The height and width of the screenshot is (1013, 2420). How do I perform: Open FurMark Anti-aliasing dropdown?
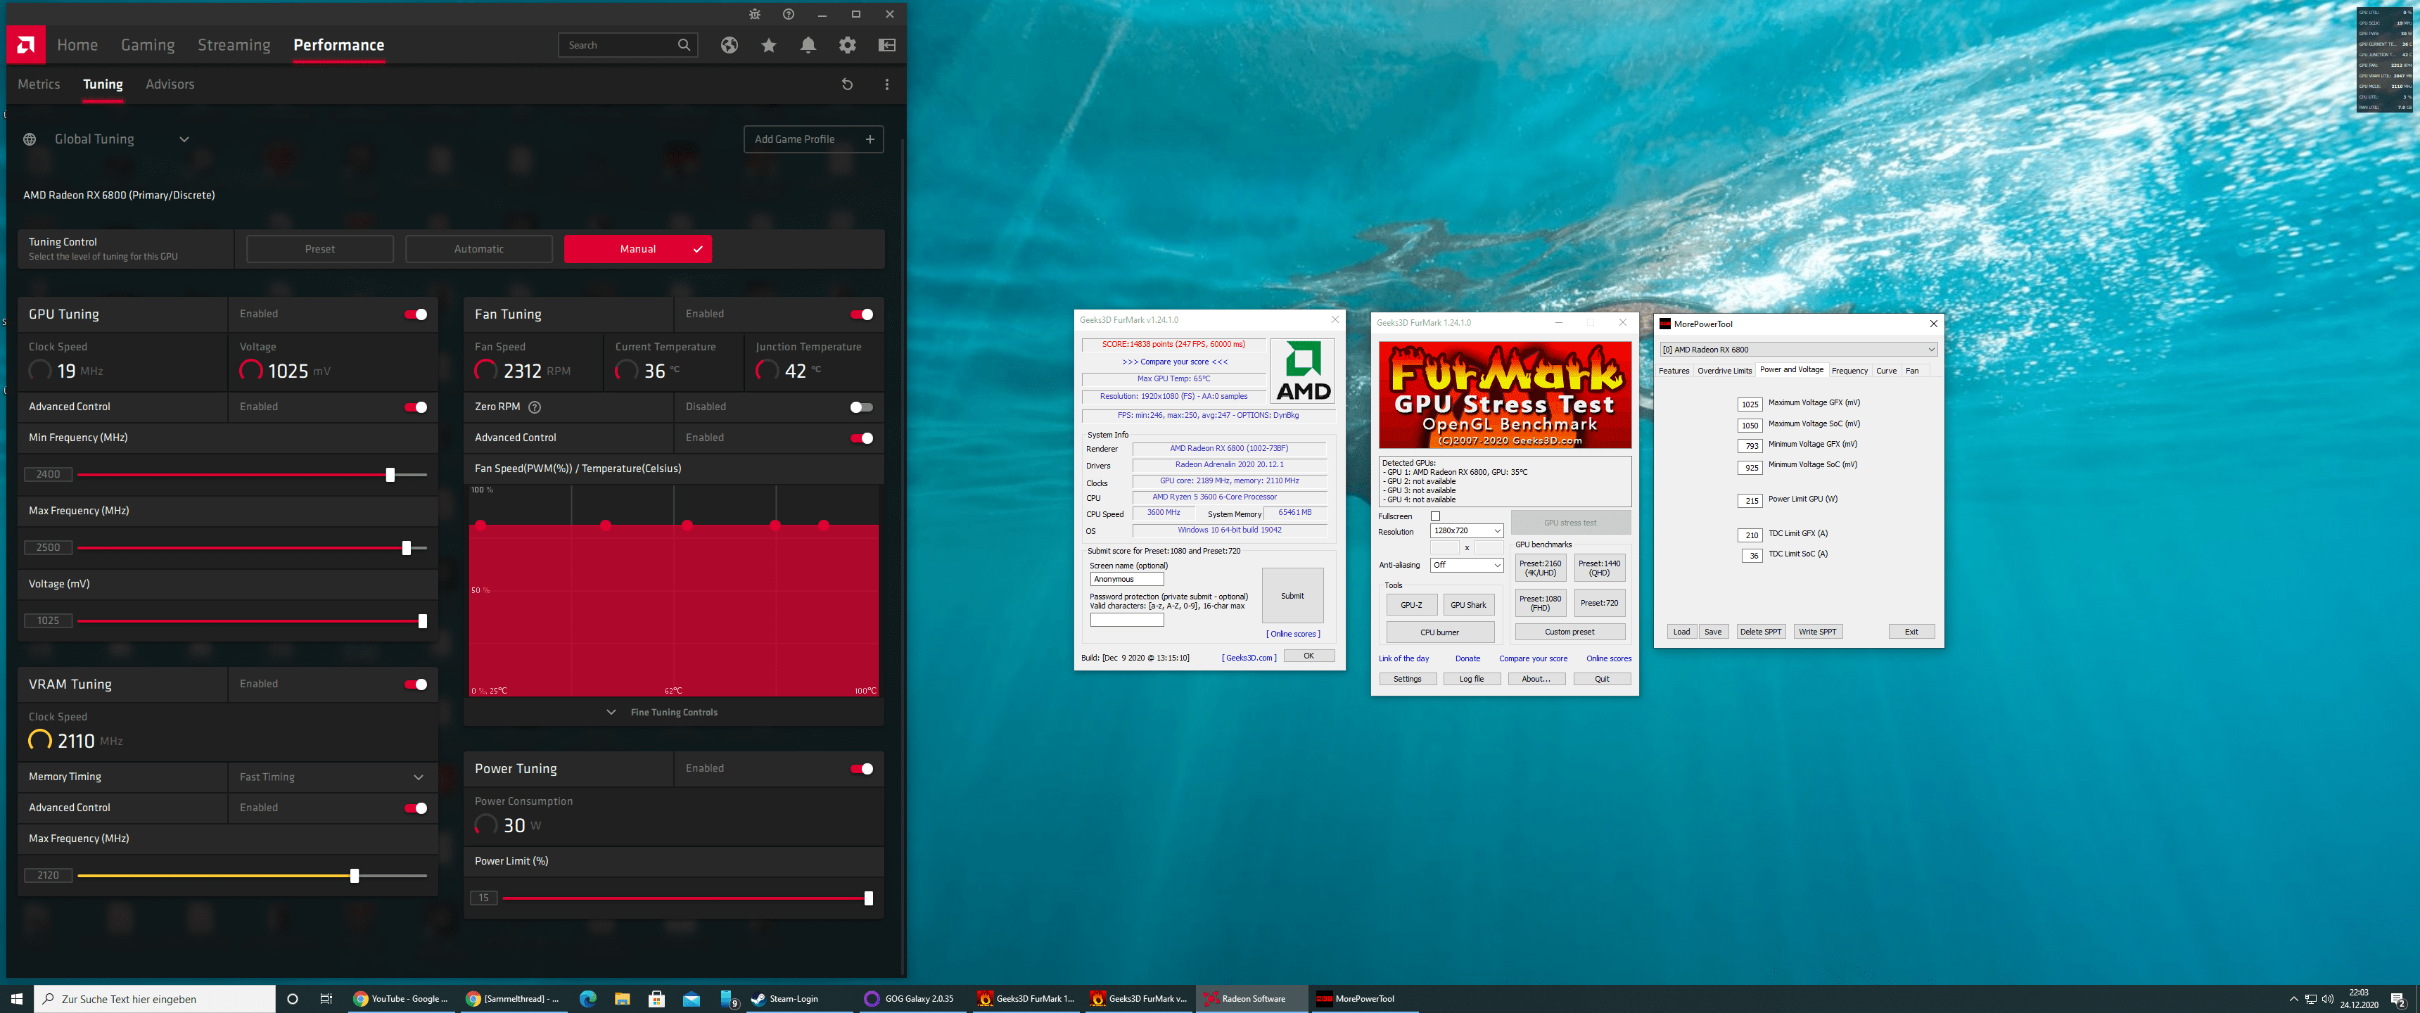[x=1467, y=565]
